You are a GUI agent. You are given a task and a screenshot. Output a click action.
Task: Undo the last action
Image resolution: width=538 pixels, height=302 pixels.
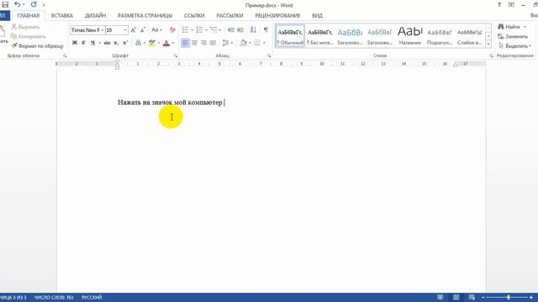(17, 4)
